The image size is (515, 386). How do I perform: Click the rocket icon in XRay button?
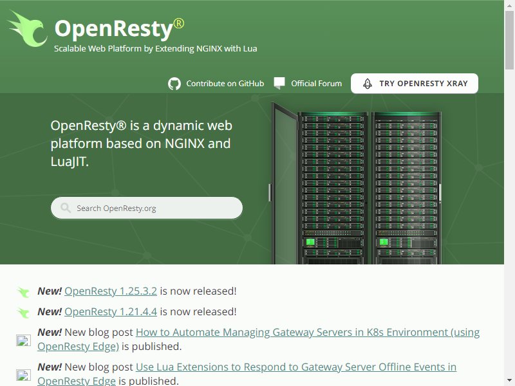pos(368,84)
